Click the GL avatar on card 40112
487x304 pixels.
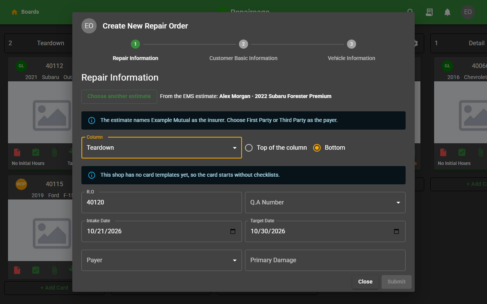21,66
